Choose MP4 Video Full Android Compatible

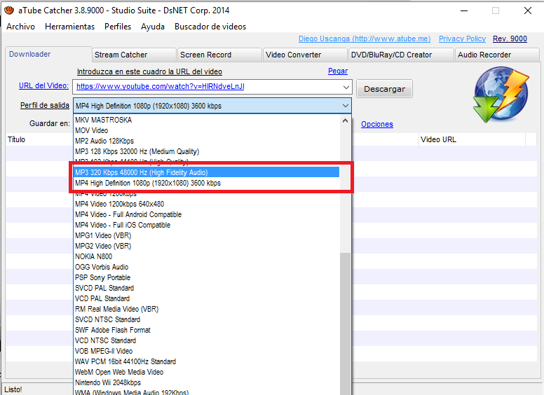tap(207, 214)
